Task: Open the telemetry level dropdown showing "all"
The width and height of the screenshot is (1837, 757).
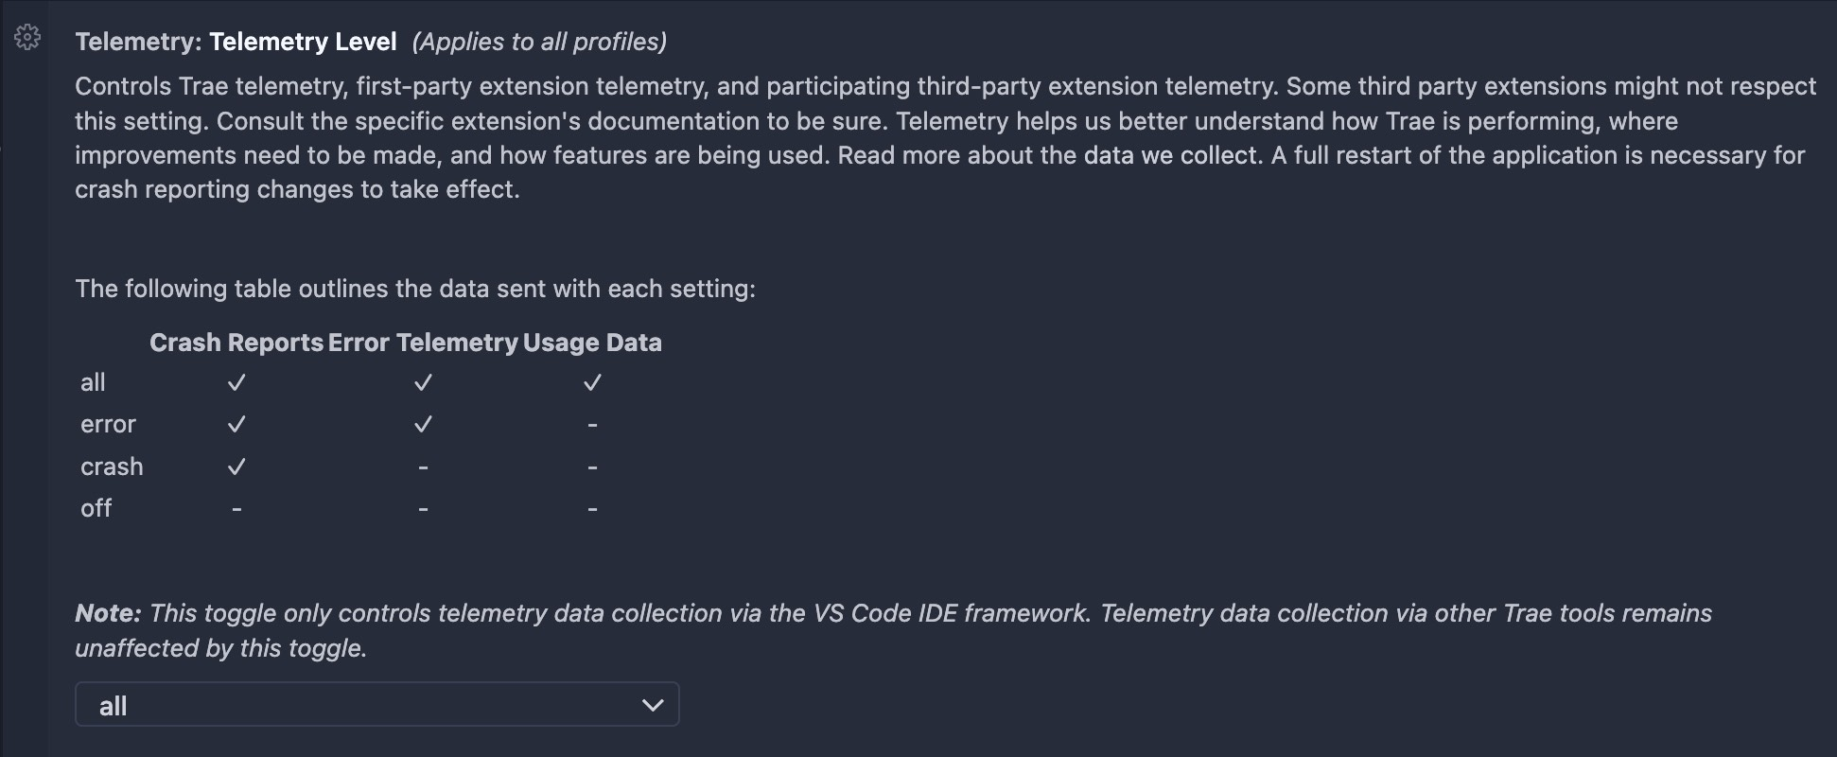Action: [x=376, y=705]
